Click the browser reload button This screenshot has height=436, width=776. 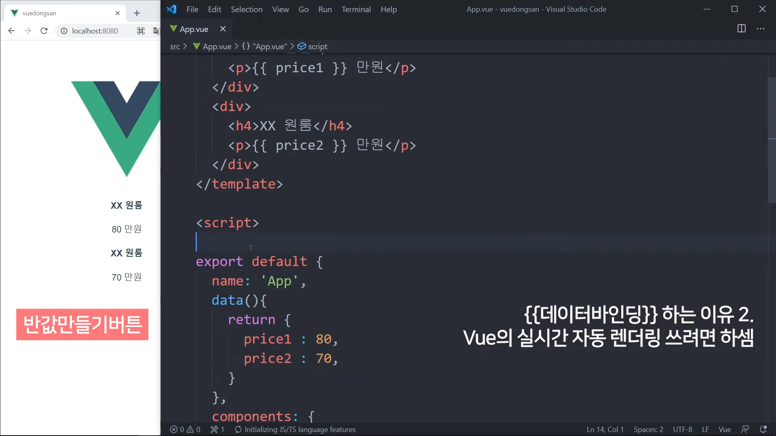(44, 31)
